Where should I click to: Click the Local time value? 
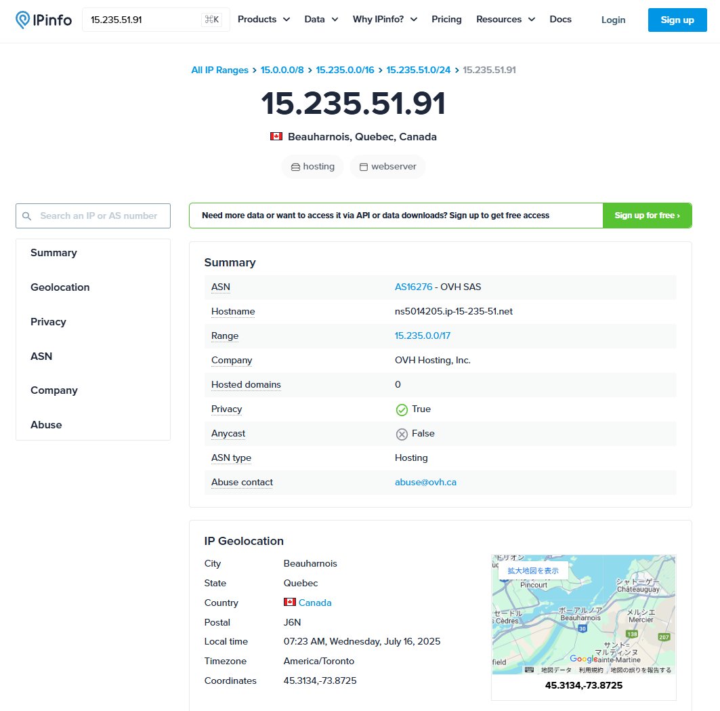point(362,641)
